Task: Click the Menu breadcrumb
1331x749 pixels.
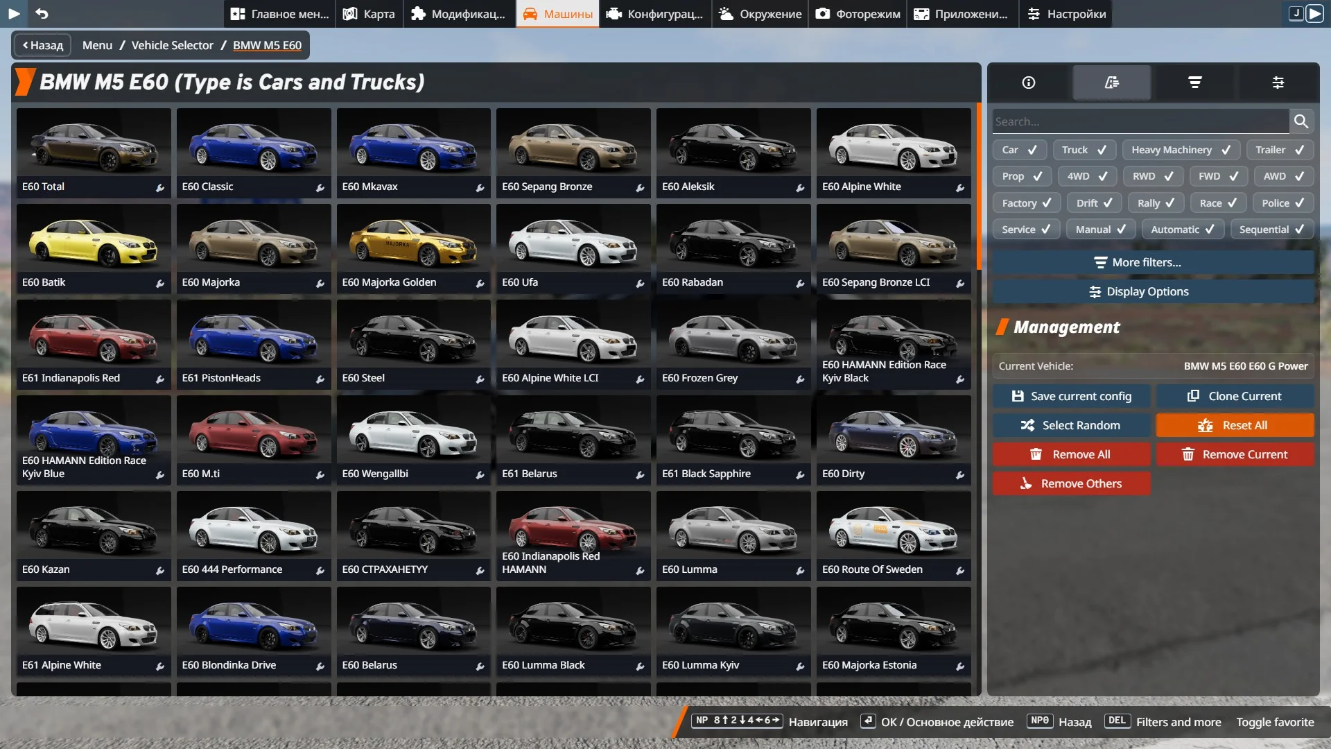Action: (x=97, y=45)
